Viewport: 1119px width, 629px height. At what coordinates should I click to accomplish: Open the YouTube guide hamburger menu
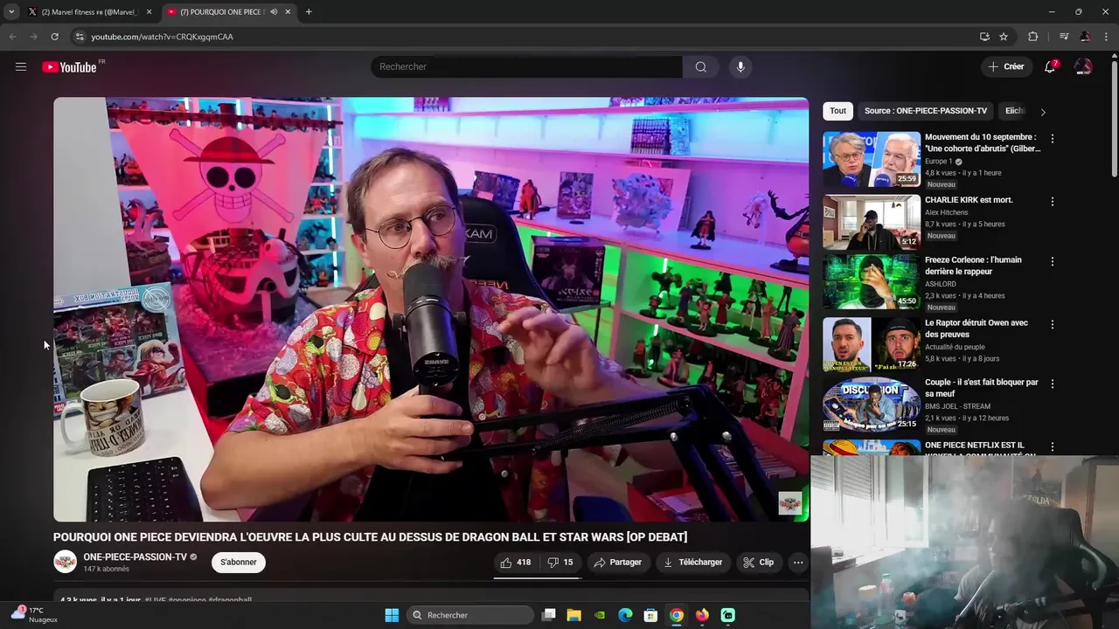coord(21,66)
